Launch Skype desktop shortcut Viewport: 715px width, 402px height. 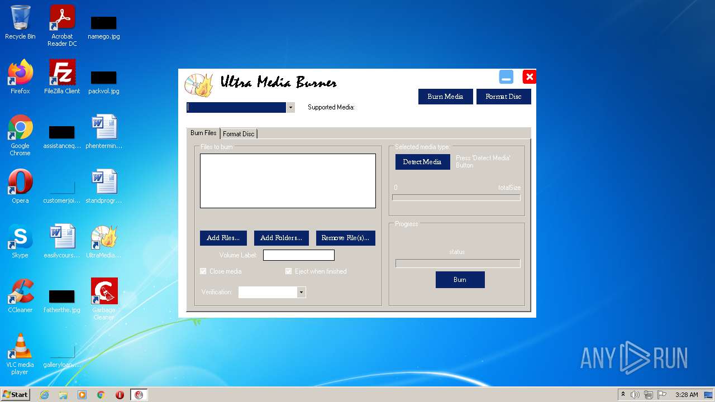20,241
